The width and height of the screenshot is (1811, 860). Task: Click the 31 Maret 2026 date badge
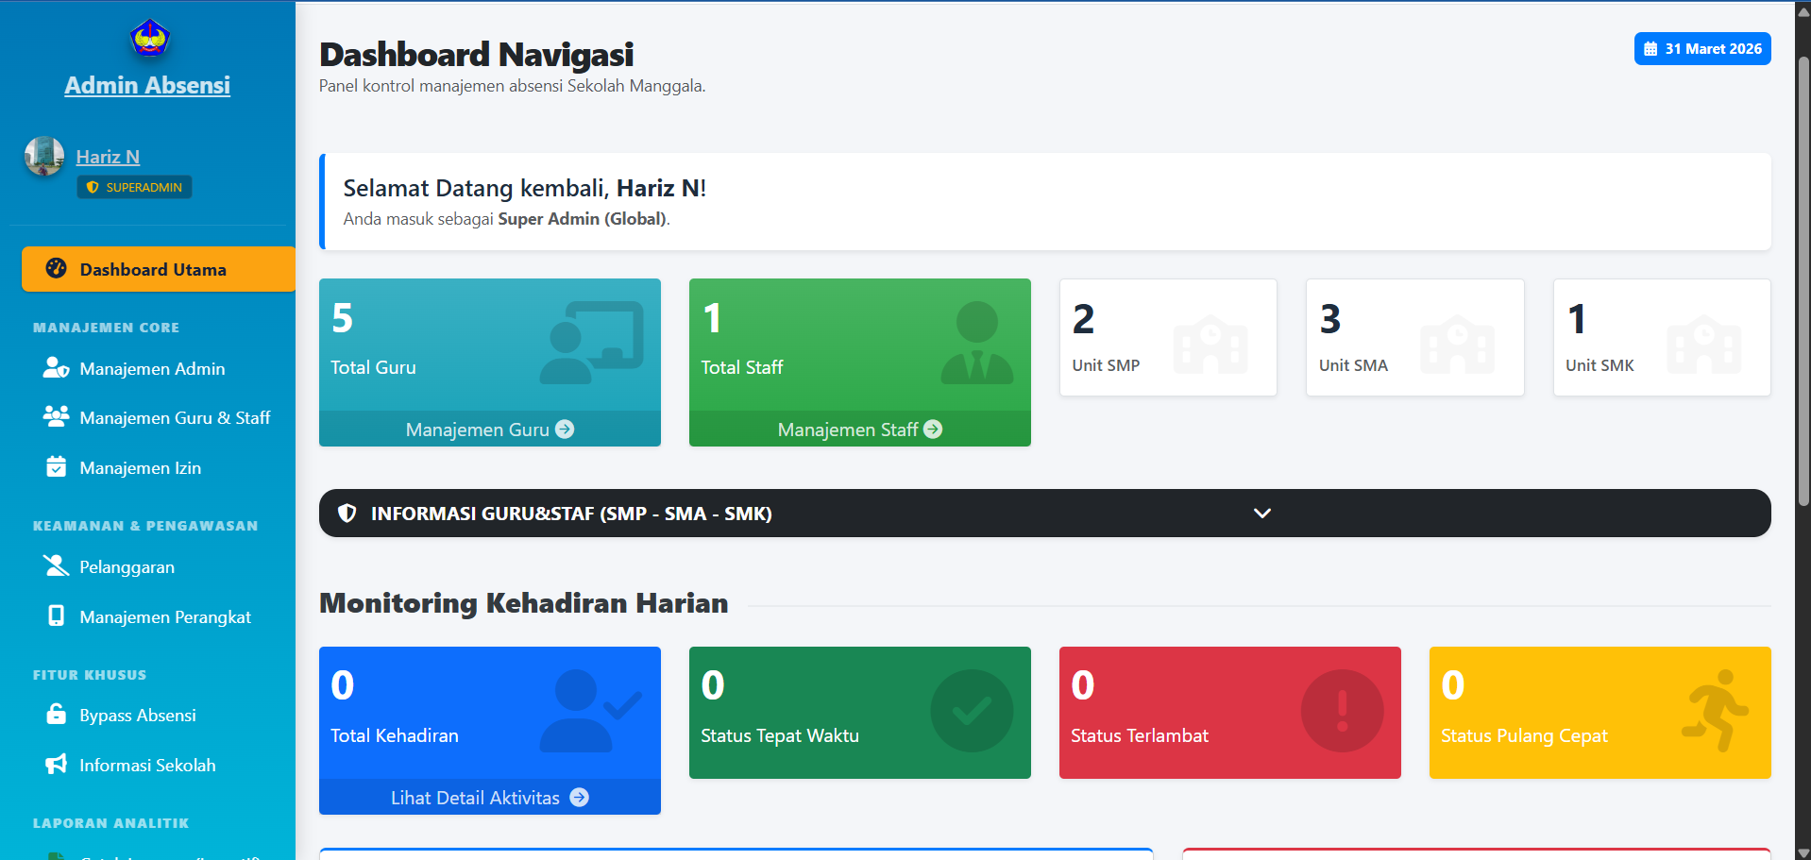[x=1701, y=49]
